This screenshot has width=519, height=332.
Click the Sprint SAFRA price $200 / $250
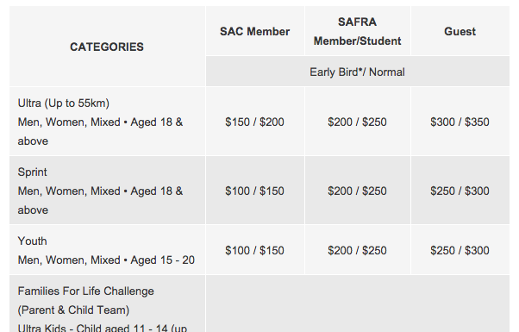pyautogui.click(x=357, y=191)
